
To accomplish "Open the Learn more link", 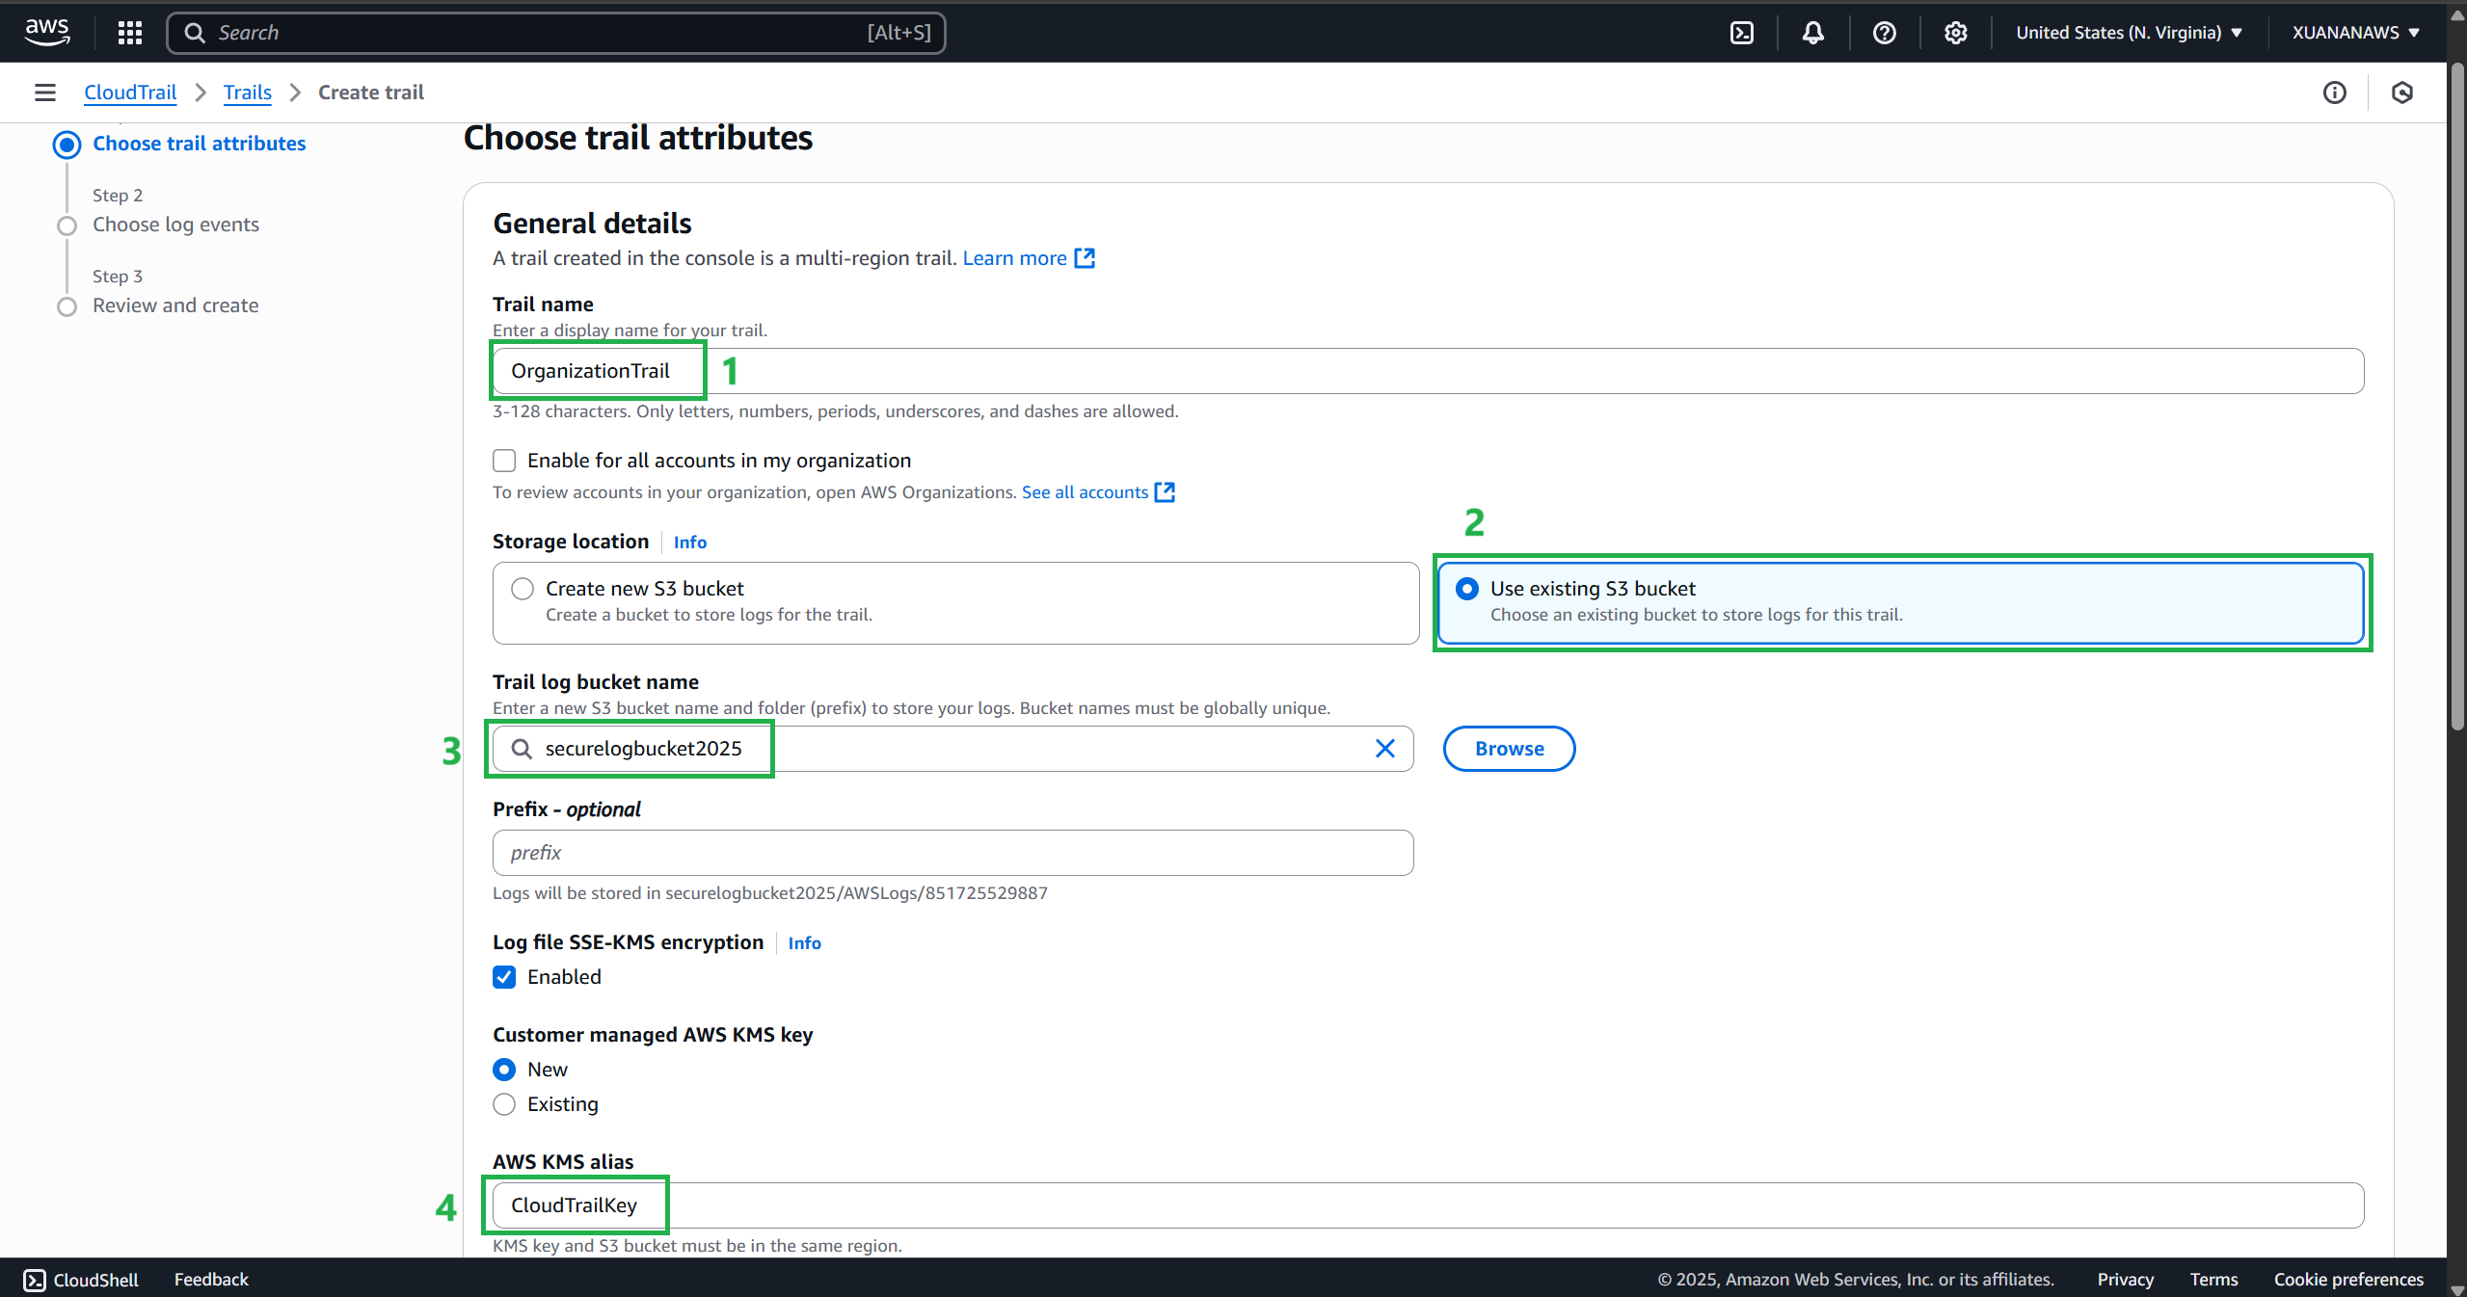I will coord(1014,258).
